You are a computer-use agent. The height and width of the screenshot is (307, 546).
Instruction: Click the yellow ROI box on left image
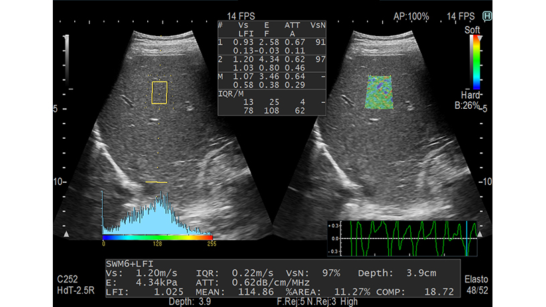[x=159, y=93]
